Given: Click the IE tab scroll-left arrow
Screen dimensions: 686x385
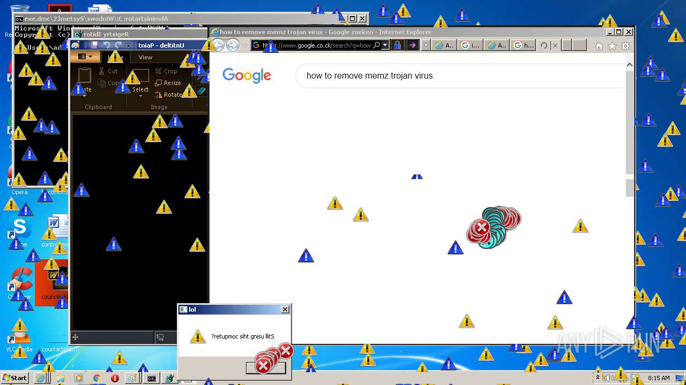Looking at the screenshot, I should coord(426,45).
